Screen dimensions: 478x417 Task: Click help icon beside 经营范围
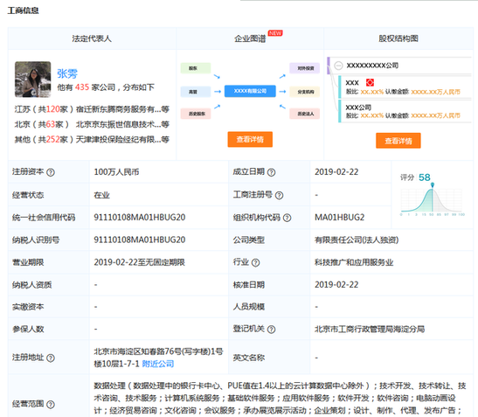[51, 405]
